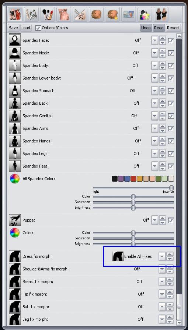Click the All Spandex Saturation slider handle
188x330 pixels.
point(133,202)
